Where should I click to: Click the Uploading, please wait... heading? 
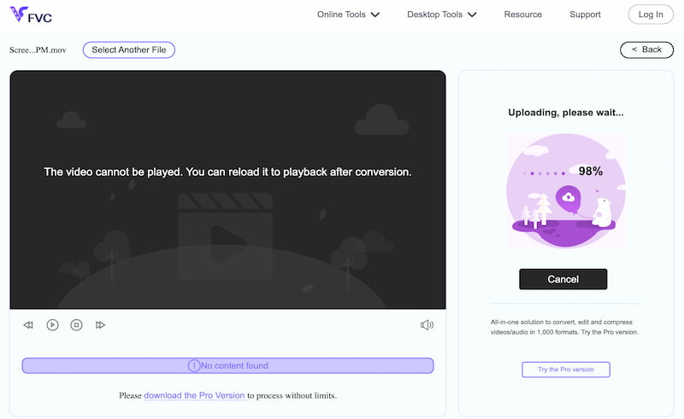pos(566,113)
